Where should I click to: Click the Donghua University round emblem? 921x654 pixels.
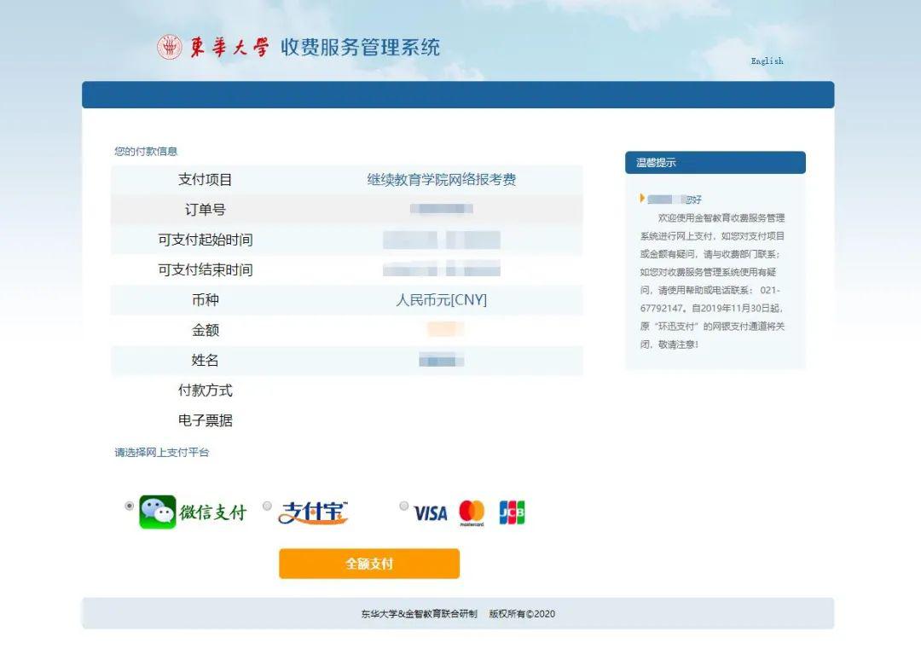(x=170, y=47)
